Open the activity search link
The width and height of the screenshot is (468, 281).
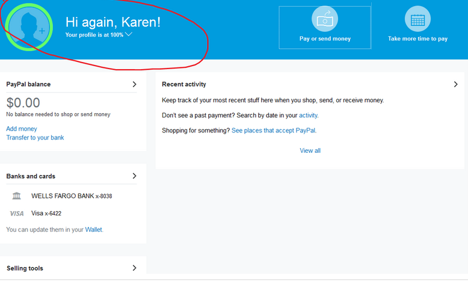point(308,116)
